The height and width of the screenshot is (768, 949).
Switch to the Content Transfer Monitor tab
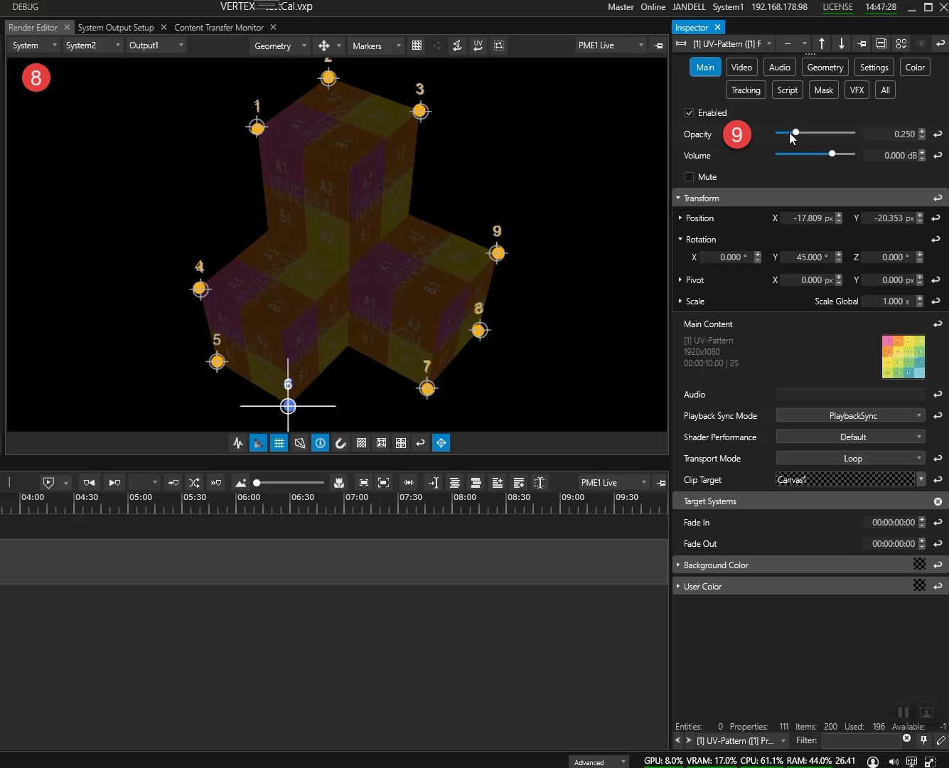pos(218,27)
